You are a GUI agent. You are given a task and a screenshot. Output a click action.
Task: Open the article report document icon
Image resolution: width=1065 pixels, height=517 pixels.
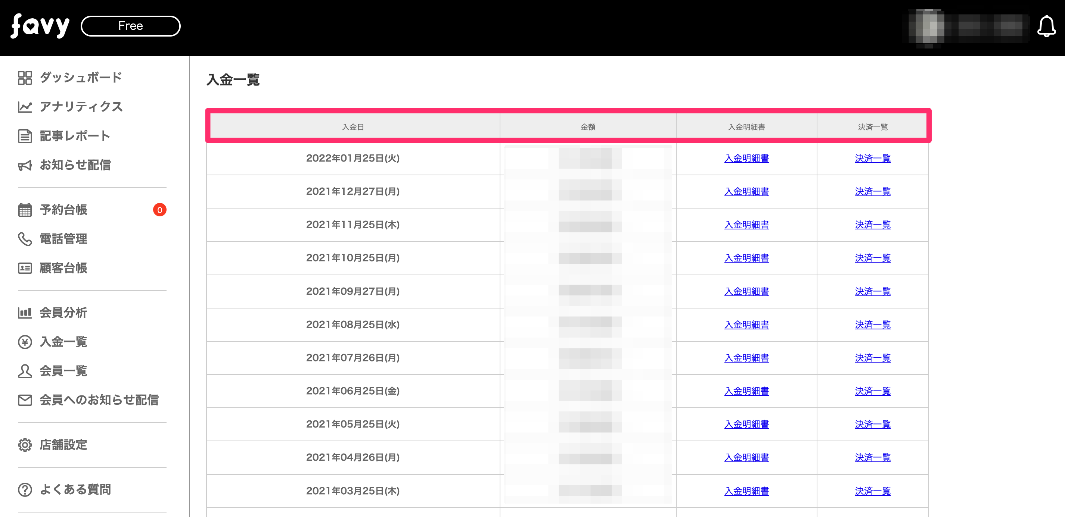click(25, 136)
